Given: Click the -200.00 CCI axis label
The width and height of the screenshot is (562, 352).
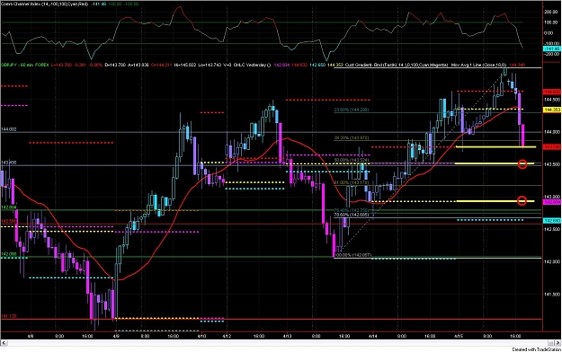Looking at the screenshot, I should pyautogui.click(x=552, y=54).
